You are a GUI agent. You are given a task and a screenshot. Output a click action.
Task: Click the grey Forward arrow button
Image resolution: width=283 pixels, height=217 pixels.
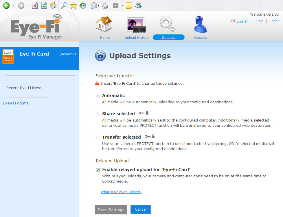21,5
